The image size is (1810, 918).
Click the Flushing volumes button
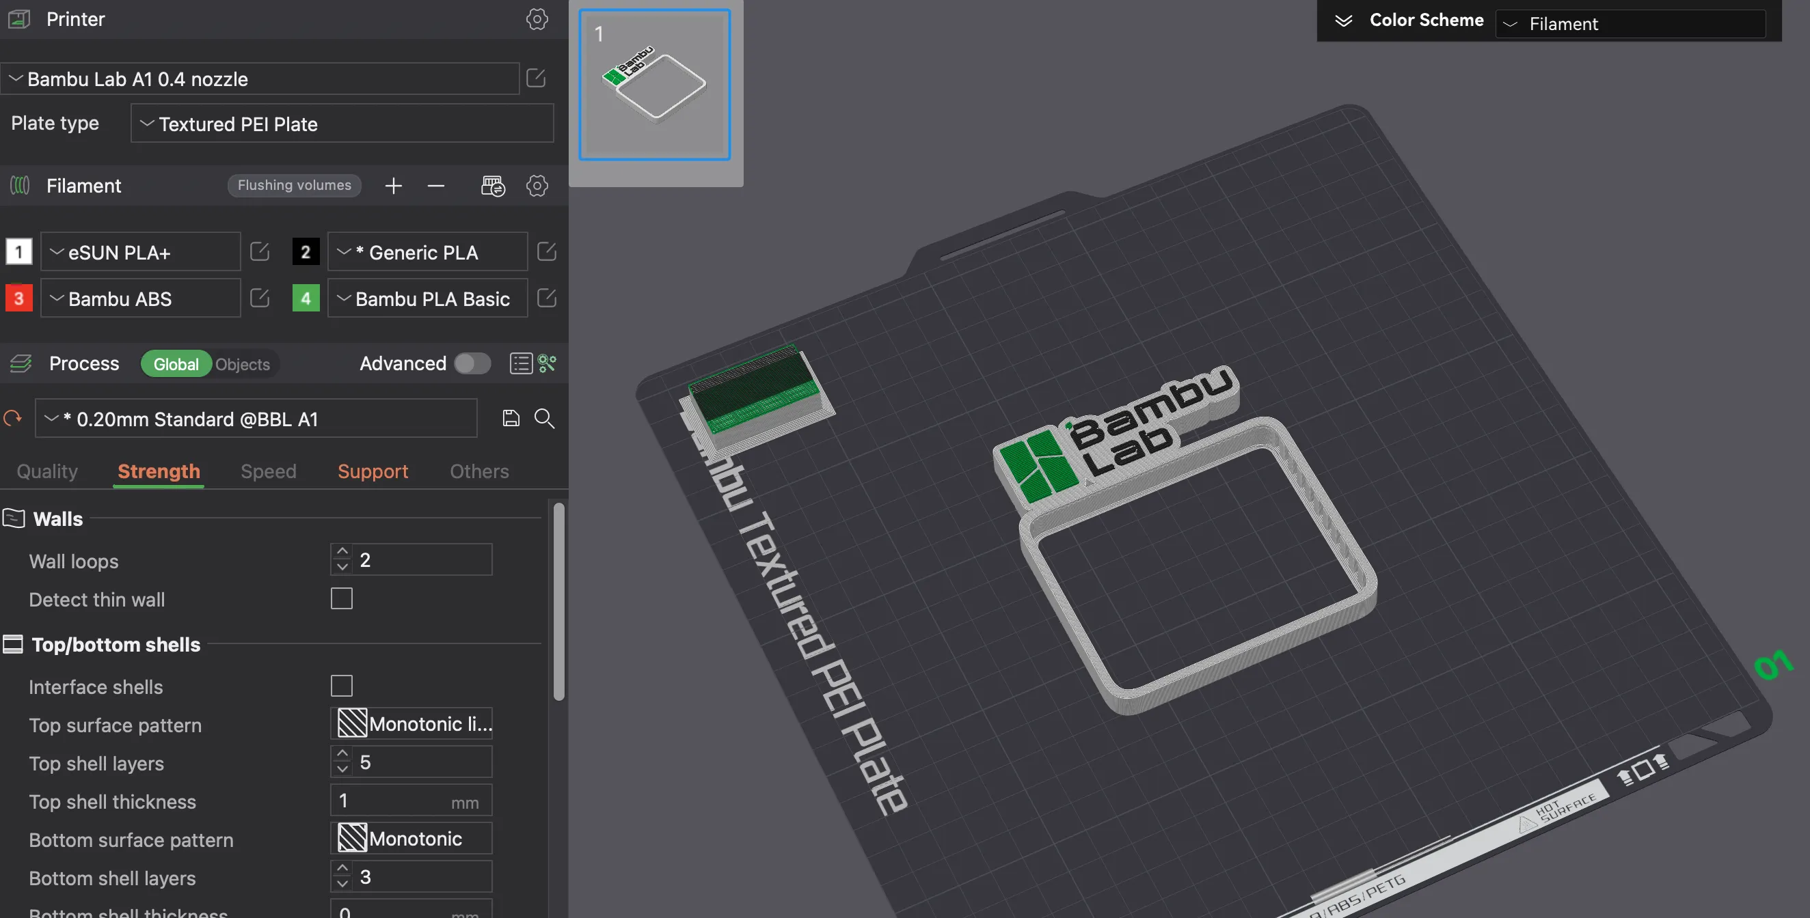pos(295,185)
